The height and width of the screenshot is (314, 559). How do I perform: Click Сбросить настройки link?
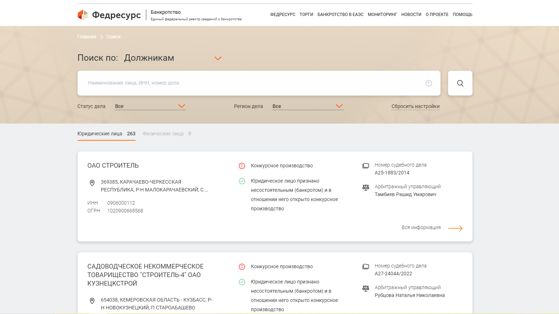pos(416,106)
